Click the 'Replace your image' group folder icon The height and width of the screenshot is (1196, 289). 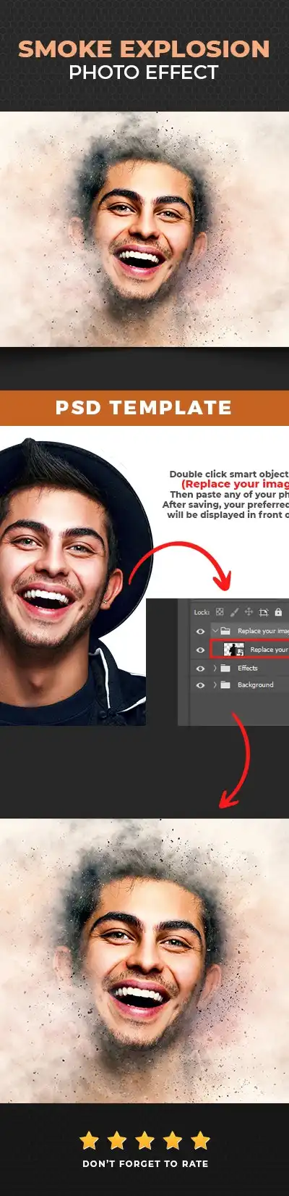pyautogui.click(x=225, y=631)
